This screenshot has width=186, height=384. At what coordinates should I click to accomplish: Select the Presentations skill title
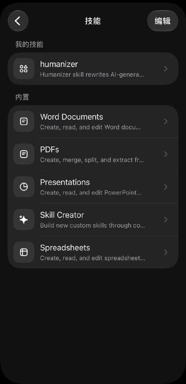(65, 182)
